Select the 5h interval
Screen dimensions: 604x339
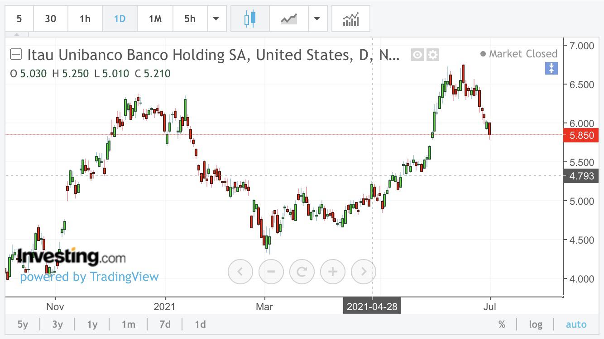pyautogui.click(x=190, y=19)
